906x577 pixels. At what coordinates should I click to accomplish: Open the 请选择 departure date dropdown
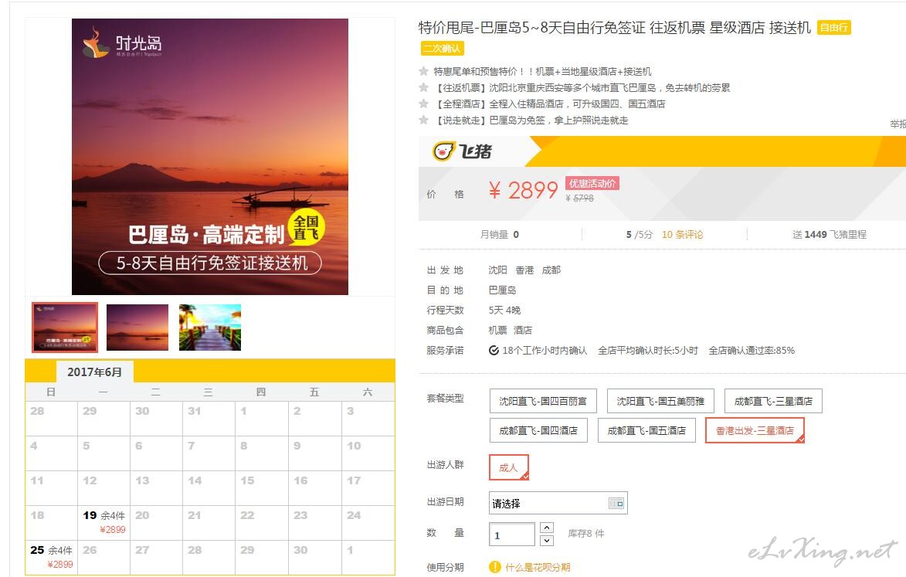(x=558, y=503)
